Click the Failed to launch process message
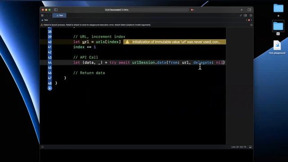The width and height of the screenshot is (288, 162). pyautogui.click(x=97, y=25)
